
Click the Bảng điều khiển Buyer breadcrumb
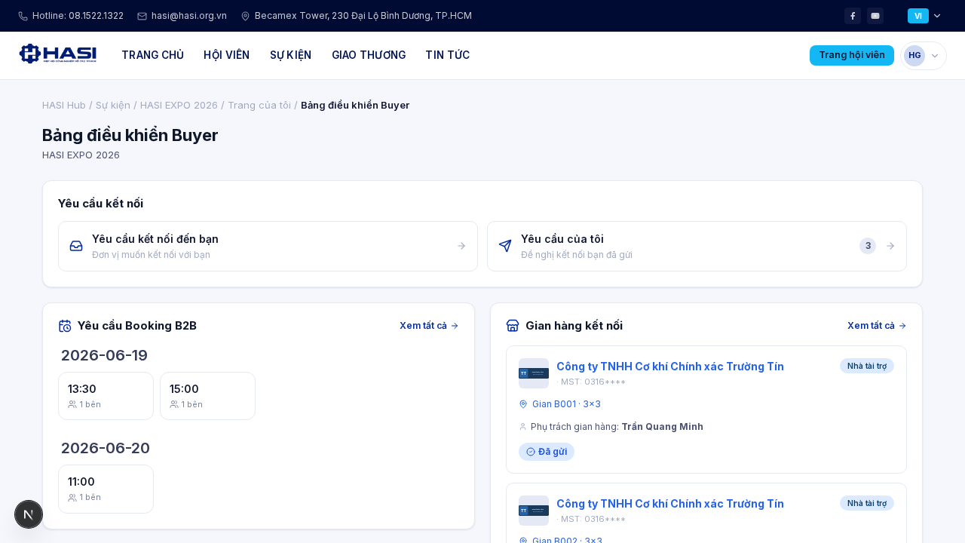pos(355,105)
